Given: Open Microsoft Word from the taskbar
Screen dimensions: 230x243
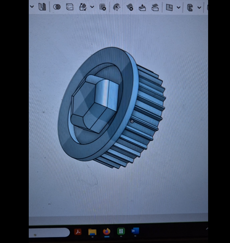Looking at the screenshot, I should pos(135,231).
